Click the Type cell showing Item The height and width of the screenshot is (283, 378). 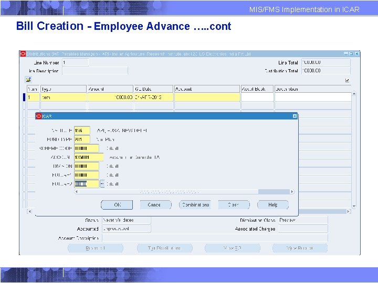pos(64,97)
